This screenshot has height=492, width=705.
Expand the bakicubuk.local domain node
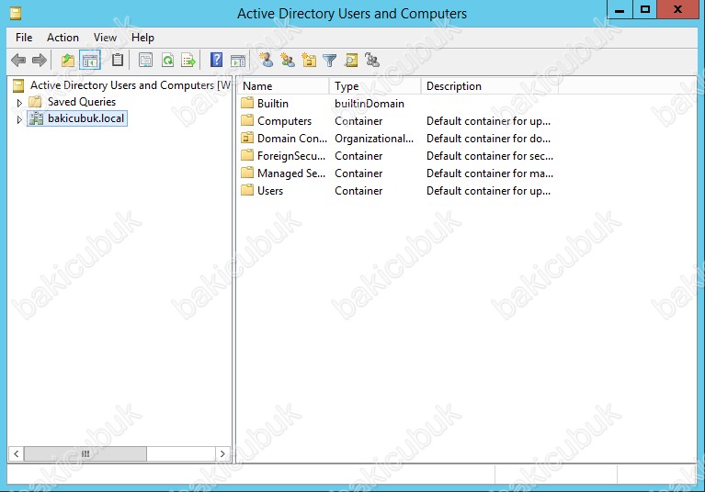tap(19, 120)
